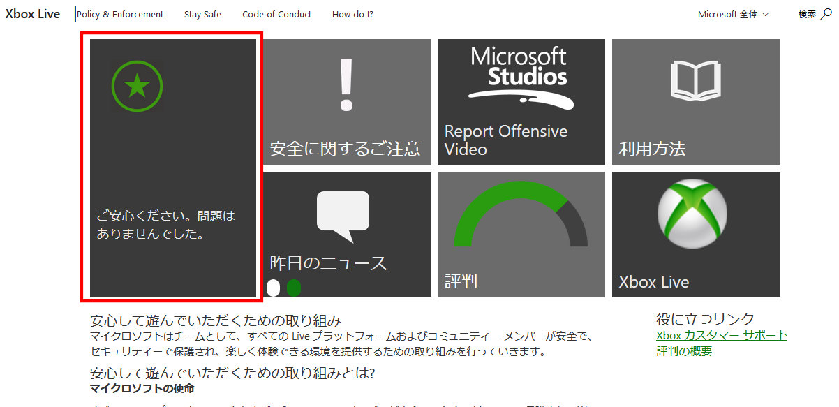Image resolution: width=839 pixels, height=407 pixels.
Task: Click the 昨日のニュース tile label
Action: tap(328, 263)
